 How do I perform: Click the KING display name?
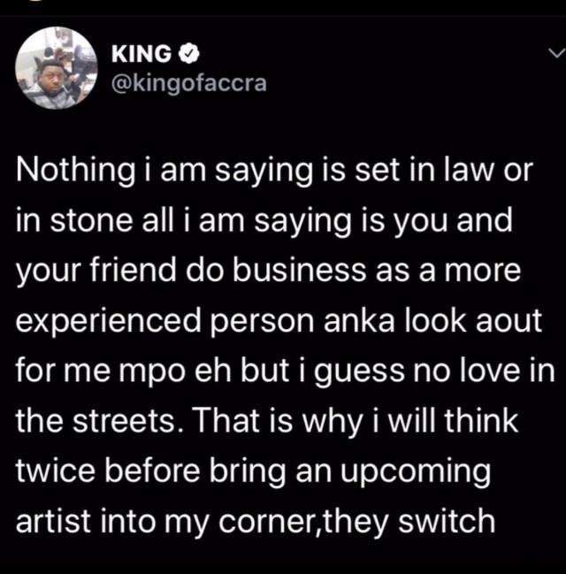point(141,54)
